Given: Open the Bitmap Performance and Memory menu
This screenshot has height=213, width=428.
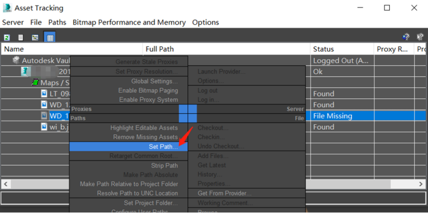Looking at the screenshot, I should (129, 22).
